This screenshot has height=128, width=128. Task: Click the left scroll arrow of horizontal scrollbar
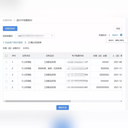point(4,101)
